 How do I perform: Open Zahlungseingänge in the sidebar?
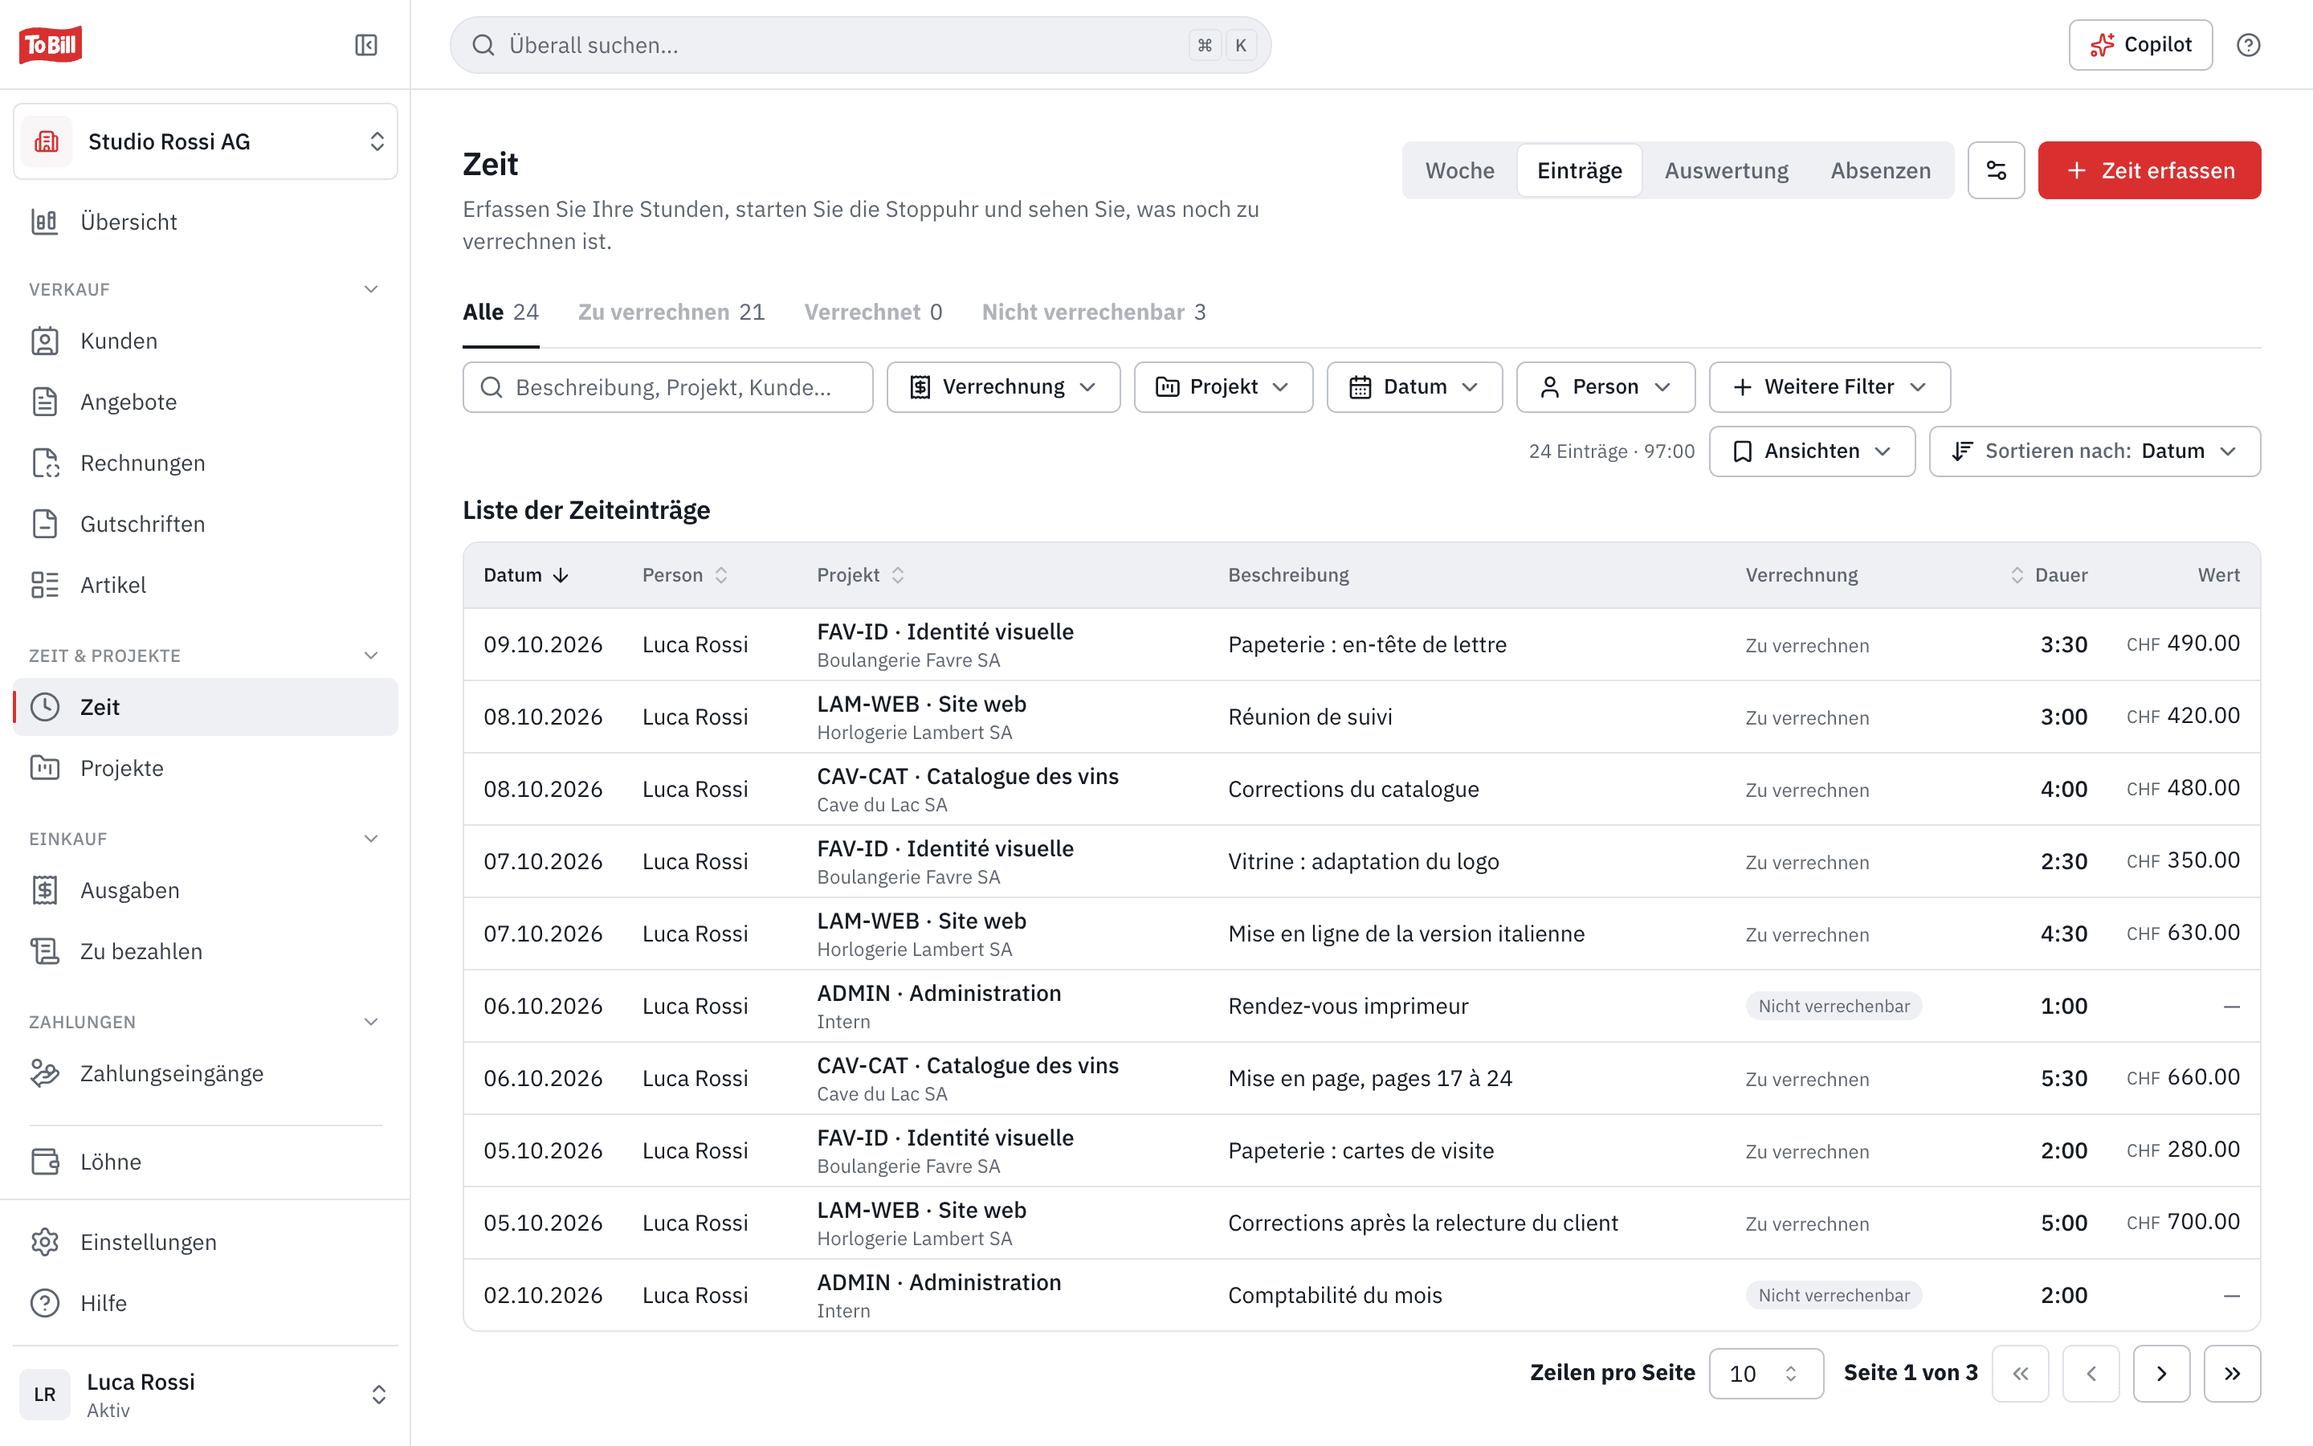[x=206, y=1073]
